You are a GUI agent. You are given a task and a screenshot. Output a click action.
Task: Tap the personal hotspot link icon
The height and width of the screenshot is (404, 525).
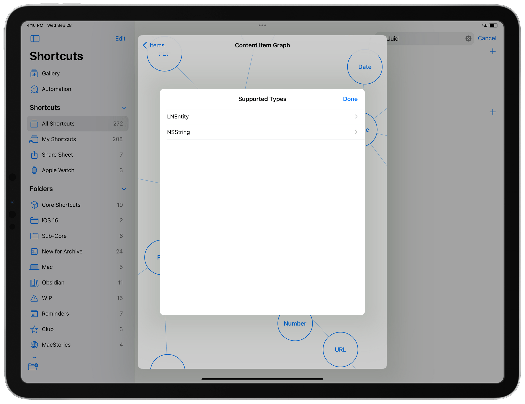point(484,25)
